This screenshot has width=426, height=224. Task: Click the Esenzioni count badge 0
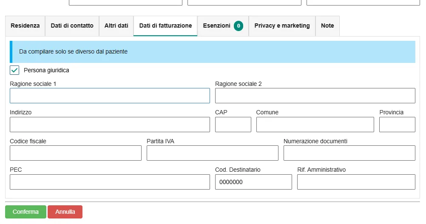(x=239, y=26)
